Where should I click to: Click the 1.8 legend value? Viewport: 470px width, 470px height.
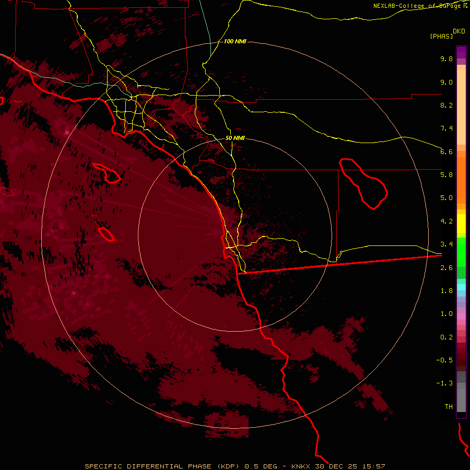pos(446,291)
